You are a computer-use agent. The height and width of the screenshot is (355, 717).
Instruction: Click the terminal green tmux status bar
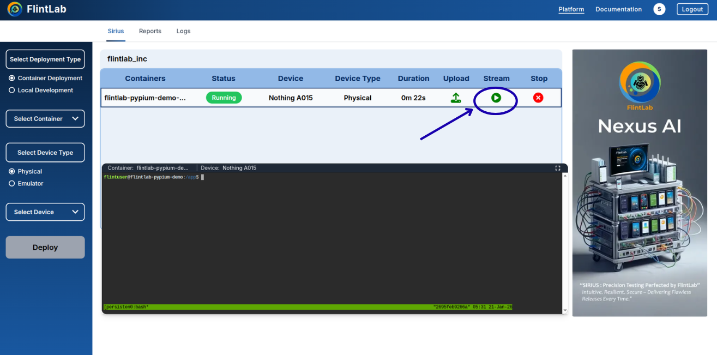pyautogui.click(x=308, y=307)
